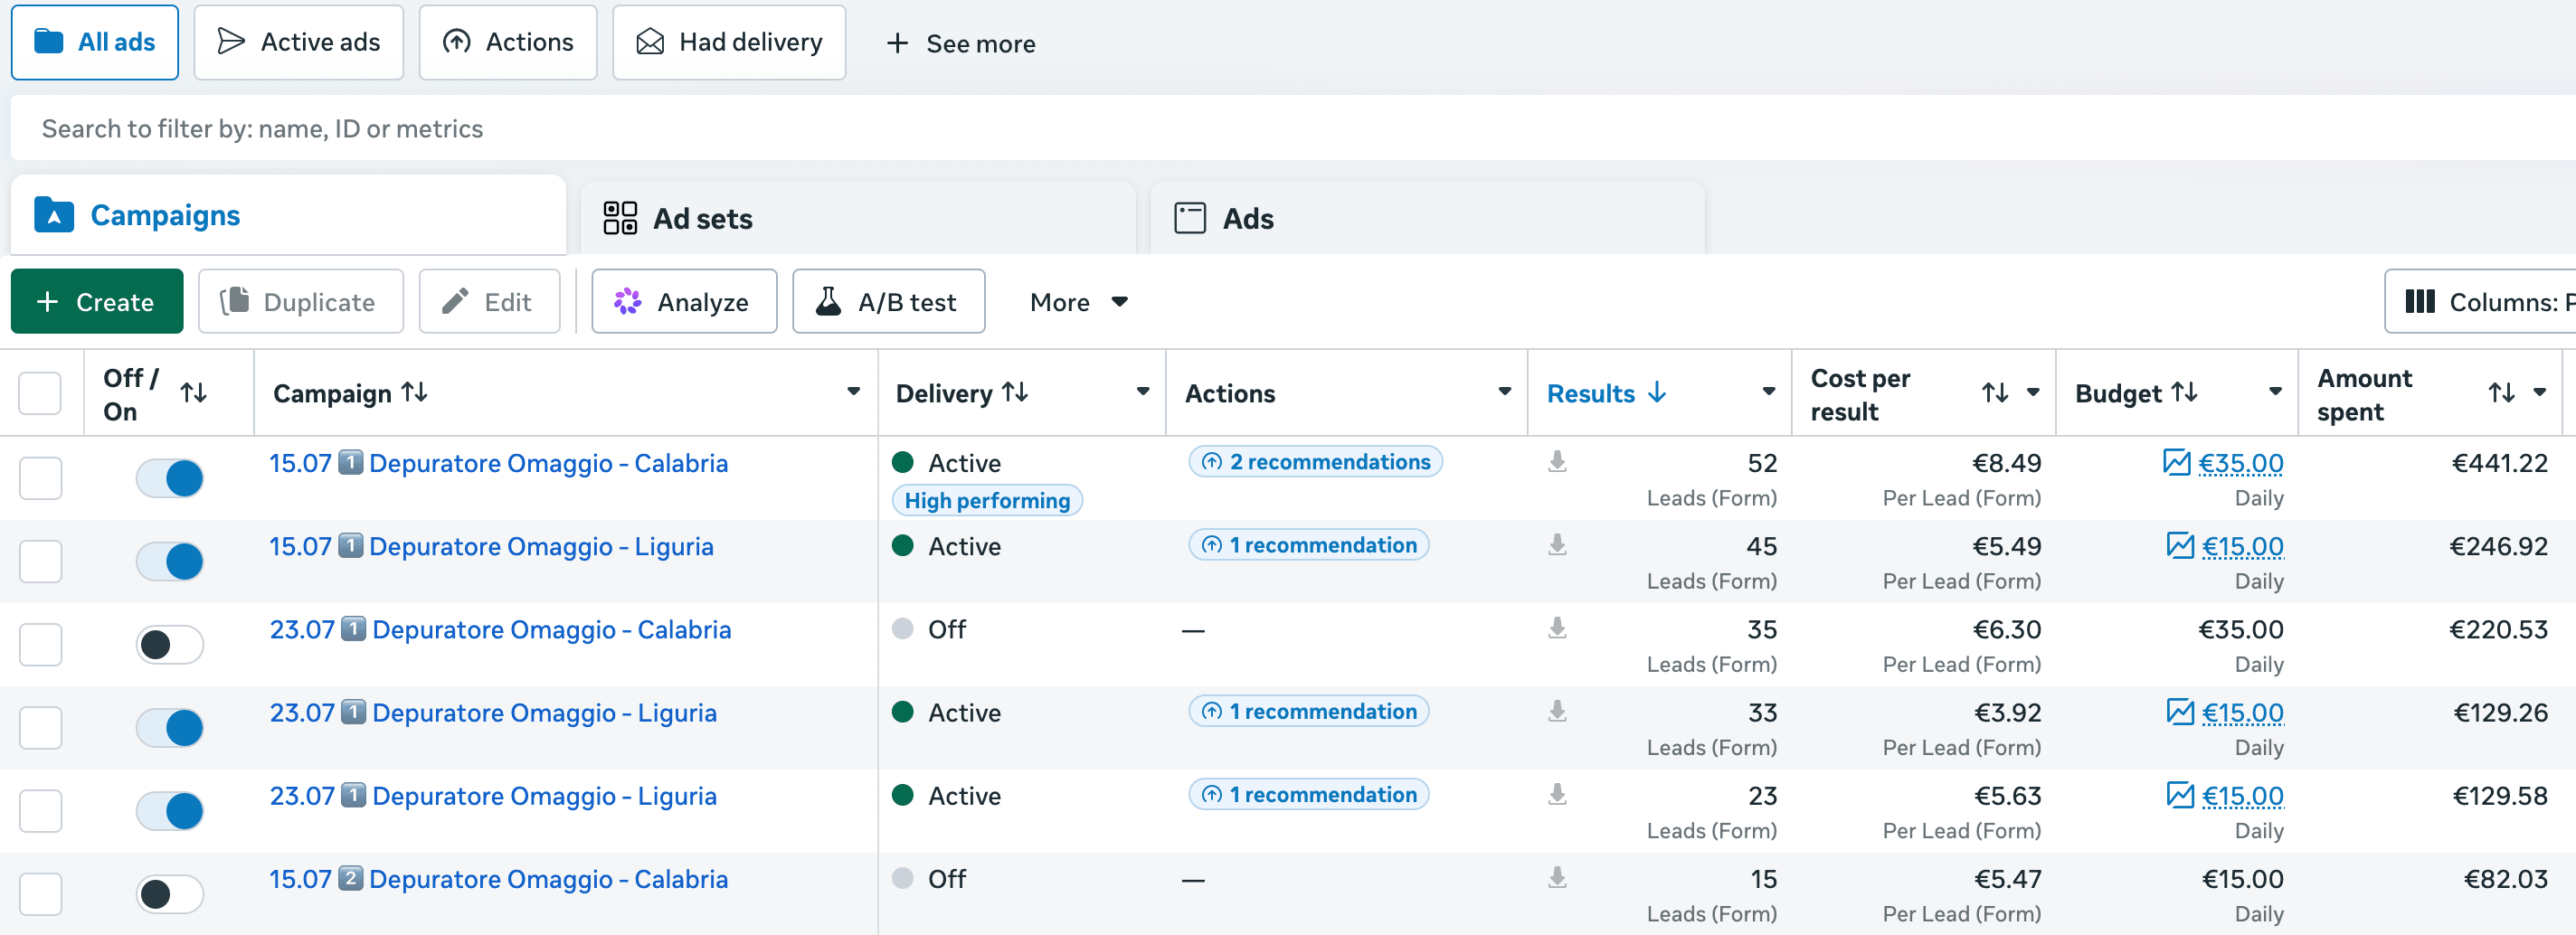Sort by Off / On column arrows
The image size is (2576, 935).
click(x=194, y=393)
